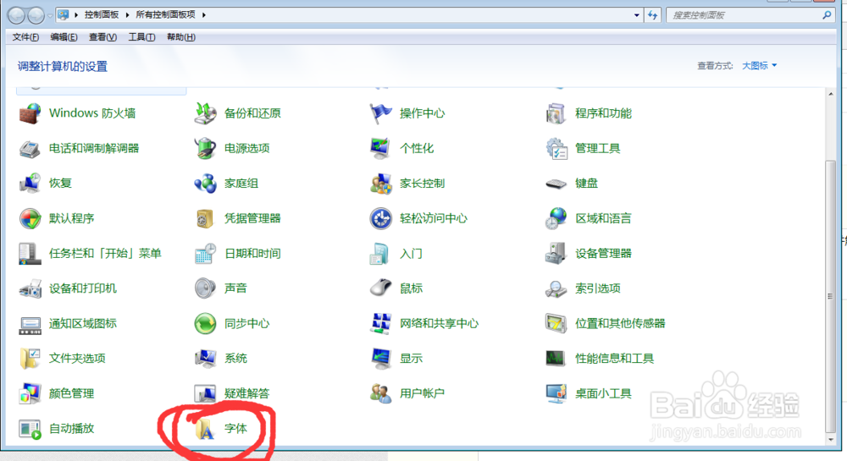
Task: Open 区域和语言 globe icon
Action: [556, 218]
